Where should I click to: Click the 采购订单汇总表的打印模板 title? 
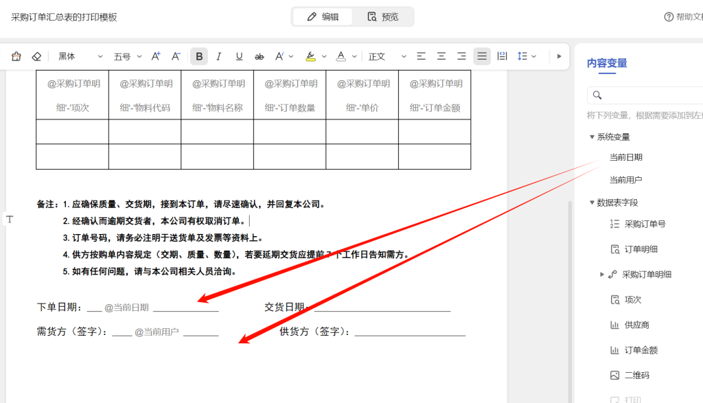coord(64,17)
